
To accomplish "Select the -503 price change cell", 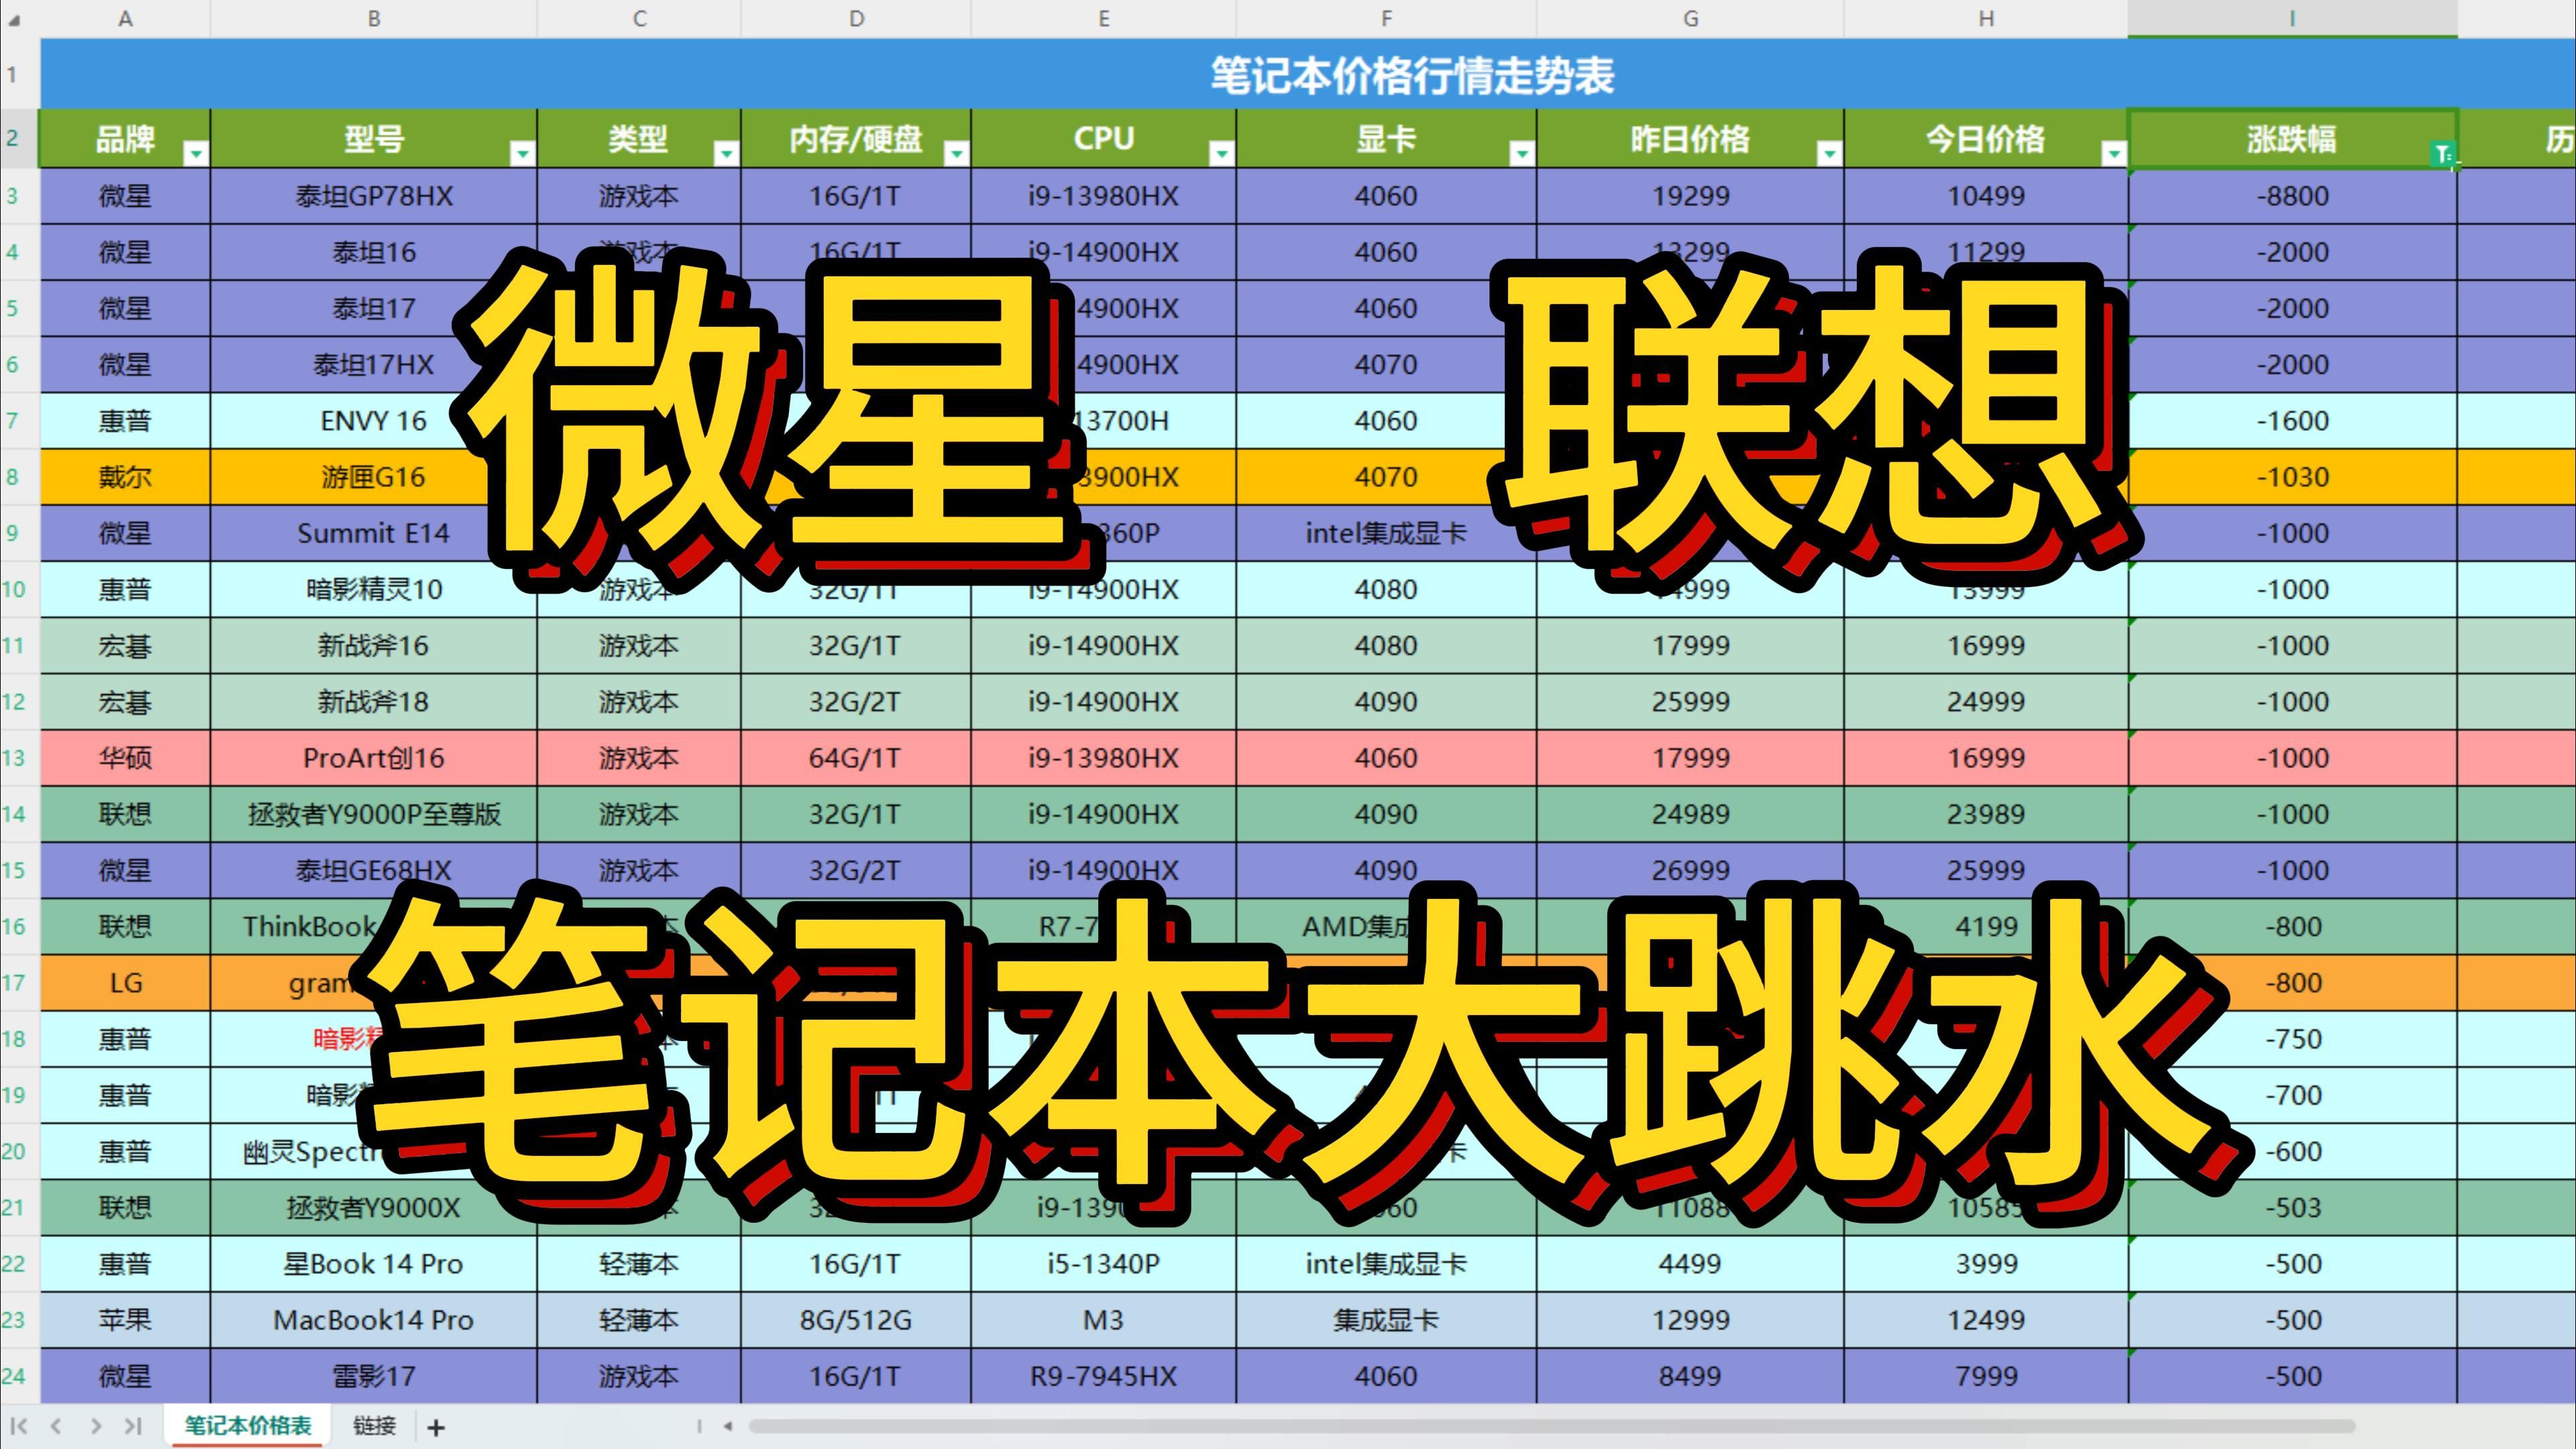I will pos(2292,1207).
